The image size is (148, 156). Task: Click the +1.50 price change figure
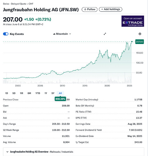(29, 19)
